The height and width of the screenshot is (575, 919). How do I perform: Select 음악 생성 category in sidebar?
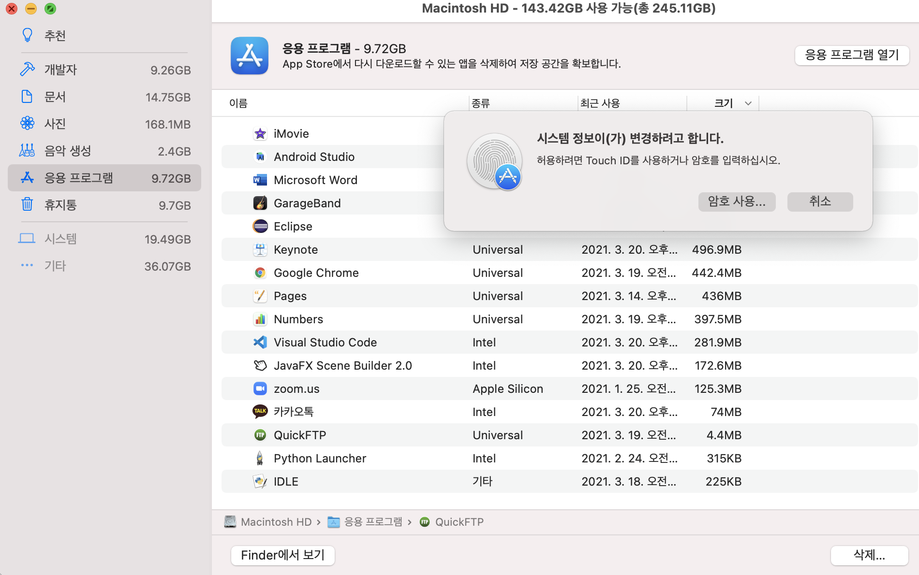104,151
